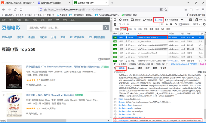This screenshot has width=206, height=123.
Task: Activate the devtools element picker
Action: click(x=115, y=20)
